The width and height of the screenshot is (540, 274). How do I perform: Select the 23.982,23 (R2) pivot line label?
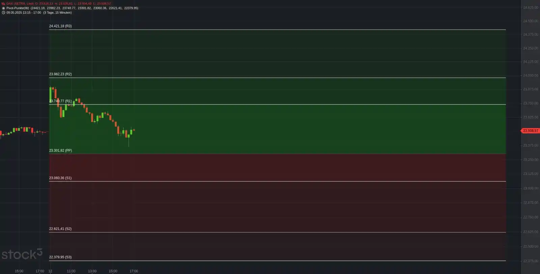click(60, 74)
